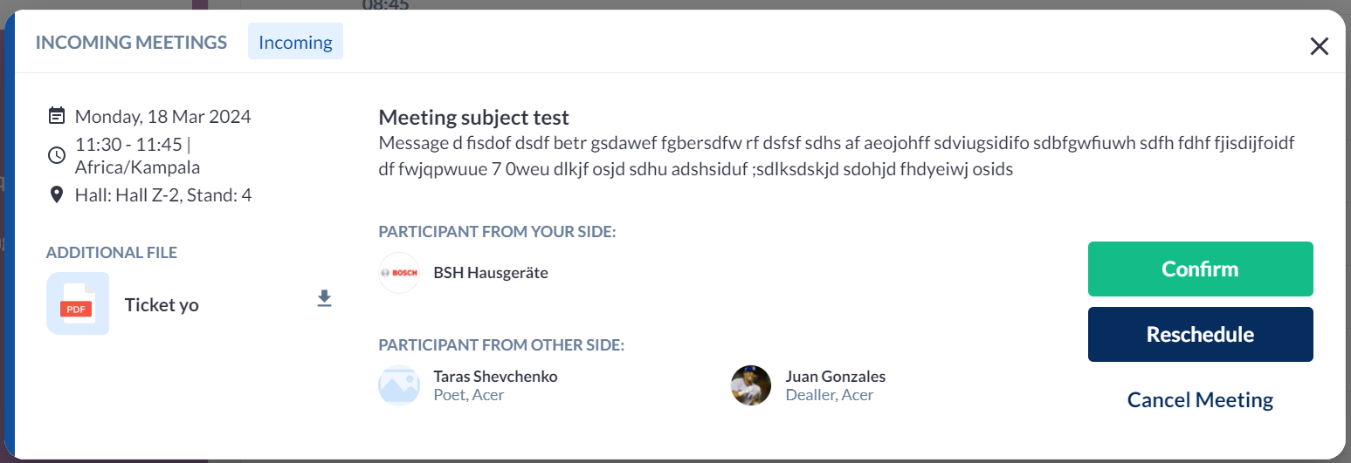
Task: Download the Ticket yo file
Action: coord(325,299)
